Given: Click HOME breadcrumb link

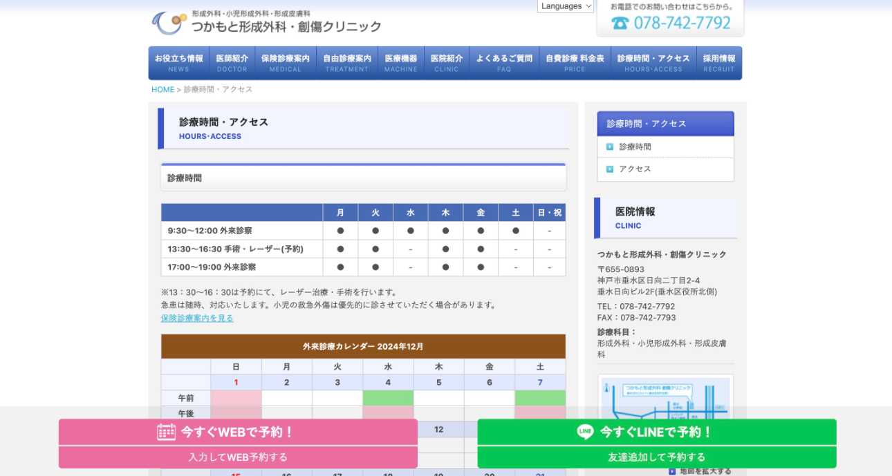Looking at the screenshot, I should click(162, 90).
